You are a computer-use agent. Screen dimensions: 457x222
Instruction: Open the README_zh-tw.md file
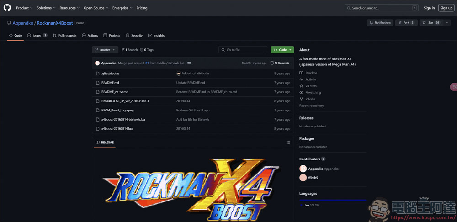[115, 92]
